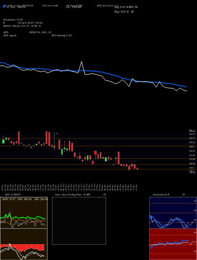Open the empty Intra Day Trading Price panel
This screenshot has height=260, width=197.
[79, 221]
